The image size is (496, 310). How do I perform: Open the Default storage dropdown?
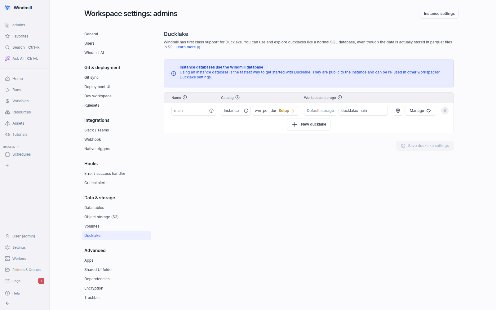click(x=321, y=111)
